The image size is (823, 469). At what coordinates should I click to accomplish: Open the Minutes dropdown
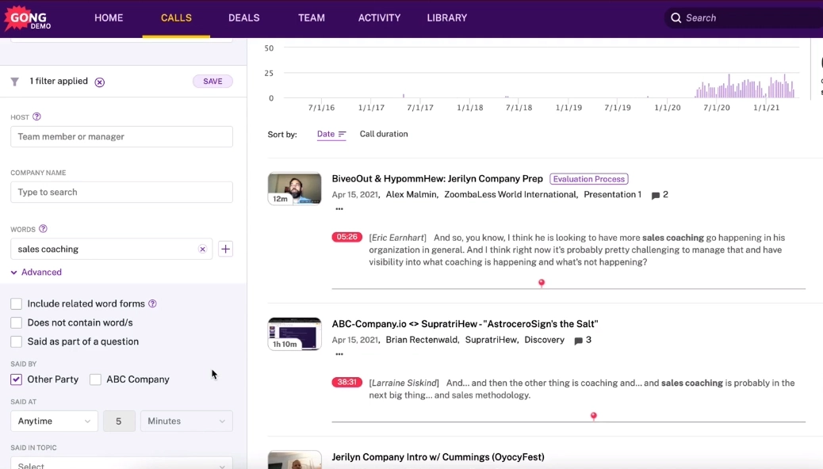[x=186, y=421]
